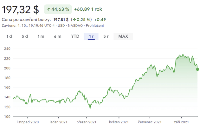
Task: Choose the 1 m chart range
Action: [x=41, y=36]
